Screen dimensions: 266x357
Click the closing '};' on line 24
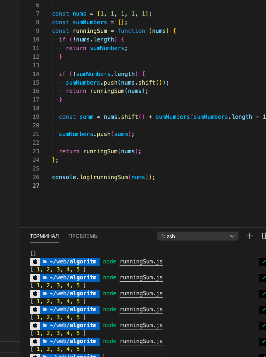[x=55, y=160]
